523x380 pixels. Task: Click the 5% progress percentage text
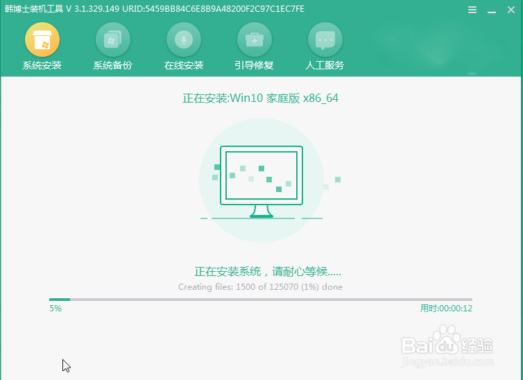point(55,309)
